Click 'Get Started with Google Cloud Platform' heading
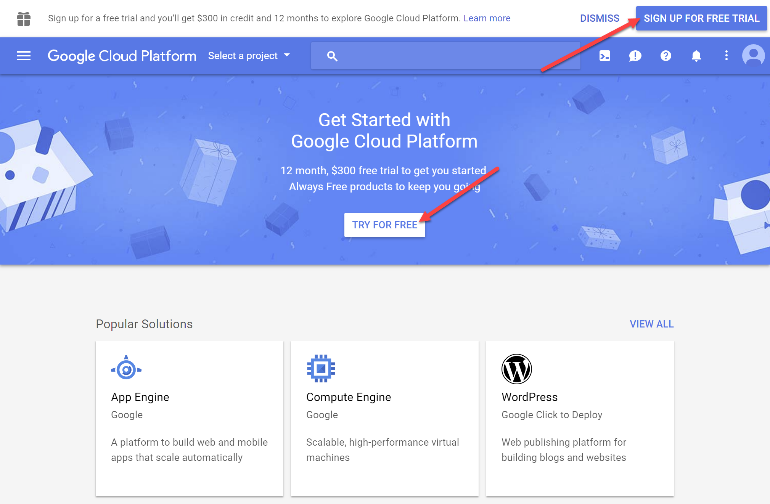Viewport: 770px width, 504px height. 384,131
